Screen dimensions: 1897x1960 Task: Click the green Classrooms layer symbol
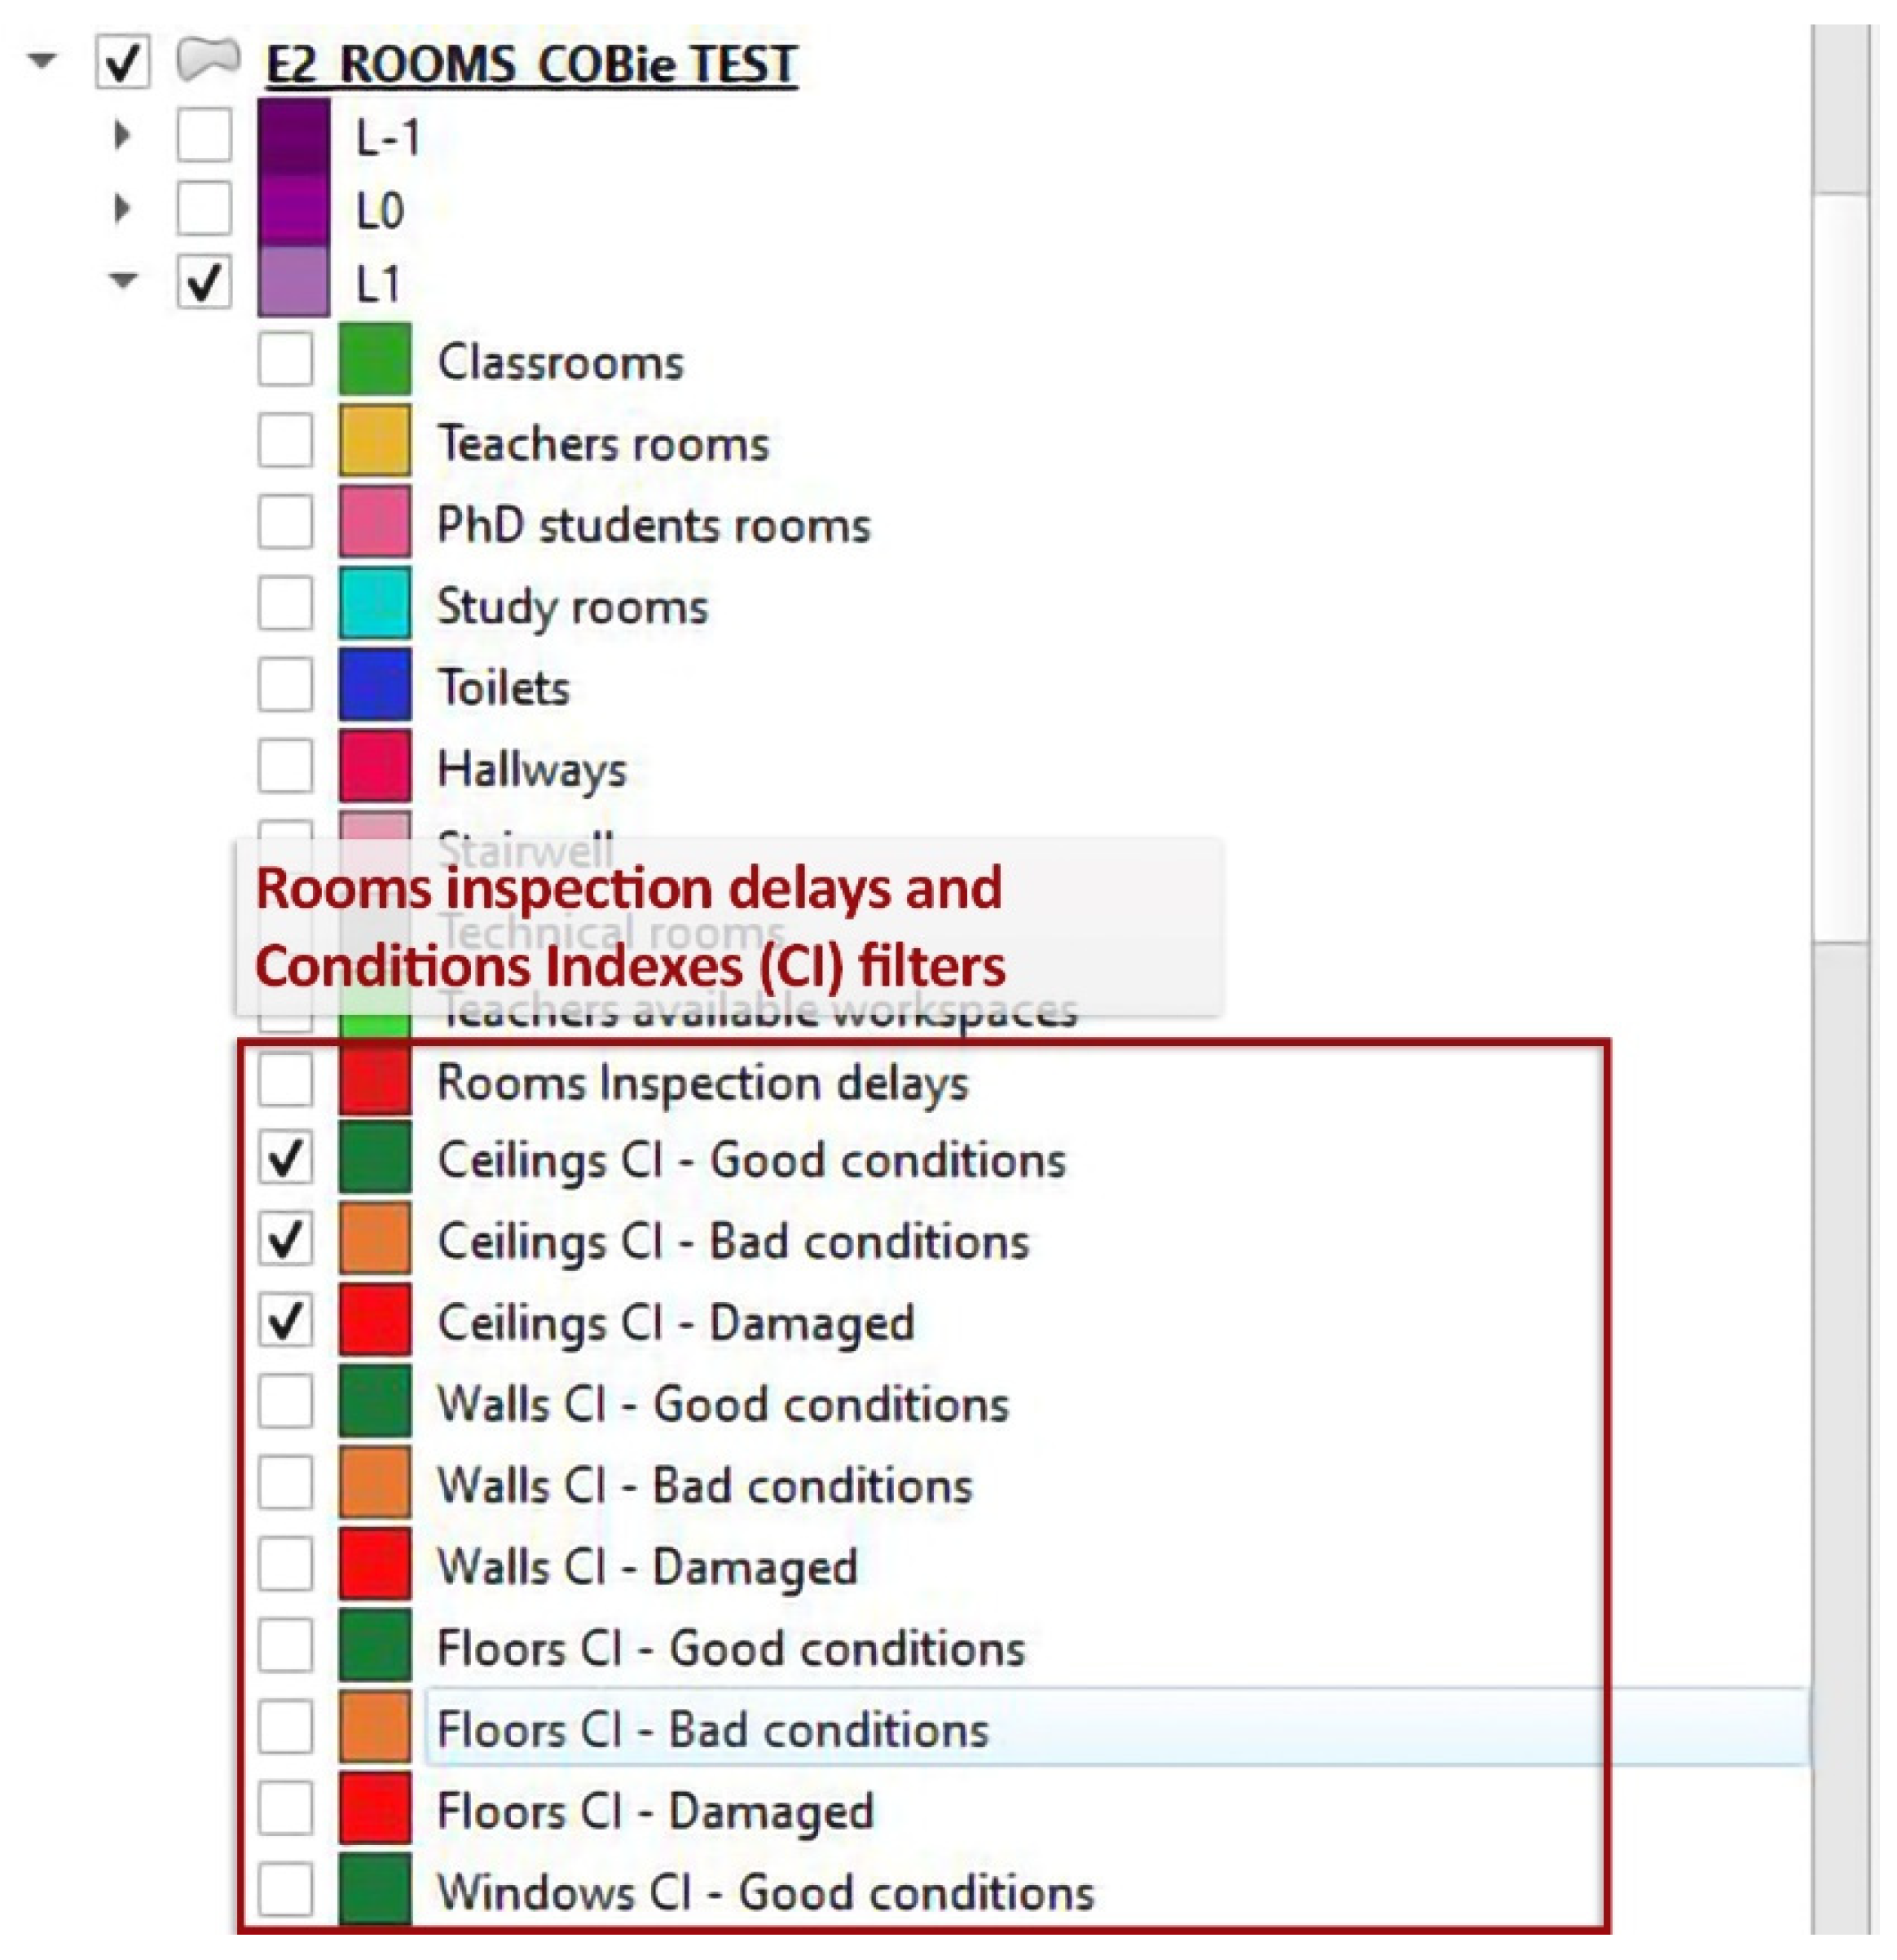pyautogui.click(x=375, y=360)
